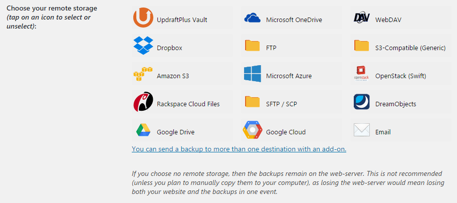This screenshot has height=203, width=457.
Task: Select the Google Cloud hexagon icon
Action: coord(253,129)
